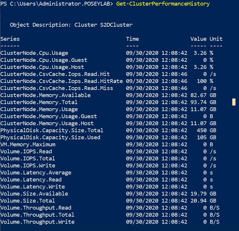
Task: Click the Get-ClusterPerformanceHistory command text
Action: pos(163,4)
